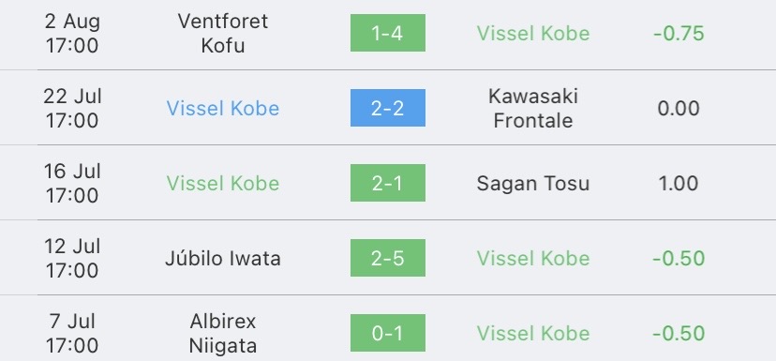Viewport: 776px width, 361px height.
Task: Open the 2-5 score for Júbilo Iwata match
Action: pyautogui.click(x=387, y=258)
